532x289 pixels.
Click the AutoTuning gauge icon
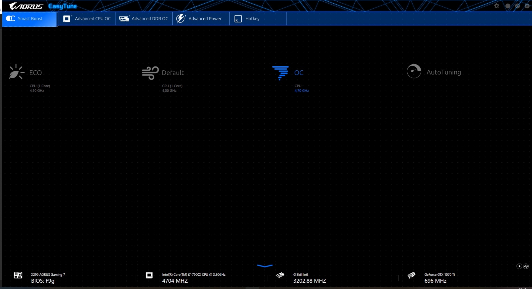coord(414,71)
